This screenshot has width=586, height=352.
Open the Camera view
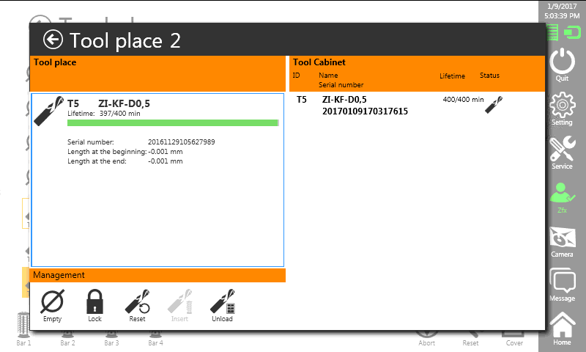click(562, 241)
